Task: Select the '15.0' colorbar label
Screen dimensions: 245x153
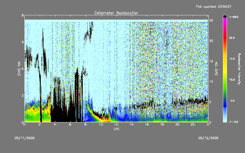Action: coord(232,59)
